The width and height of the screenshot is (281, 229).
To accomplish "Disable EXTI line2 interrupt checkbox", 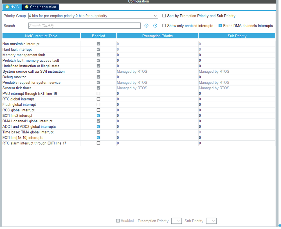I will (x=98, y=116).
